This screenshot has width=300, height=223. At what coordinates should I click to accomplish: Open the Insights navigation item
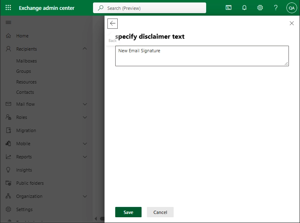(x=24, y=170)
